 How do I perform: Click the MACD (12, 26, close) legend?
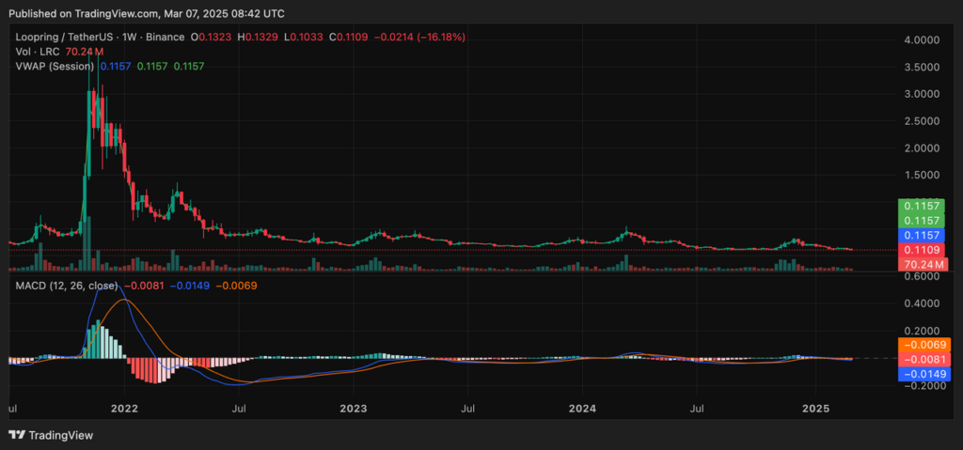click(66, 285)
